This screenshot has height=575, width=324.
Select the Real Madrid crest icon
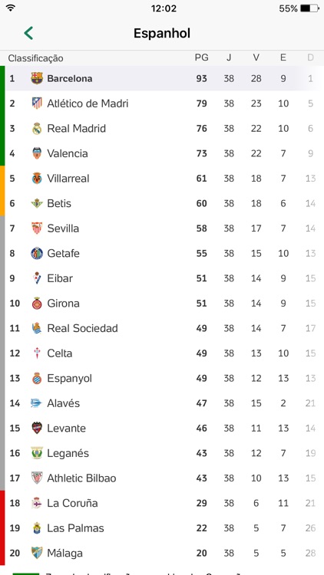coord(37,128)
